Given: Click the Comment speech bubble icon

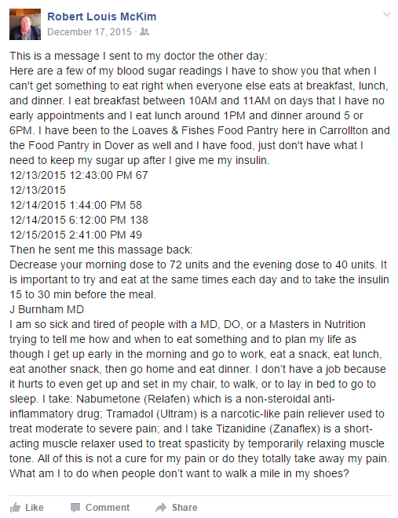Looking at the screenshot, I should tap(75, 508).
